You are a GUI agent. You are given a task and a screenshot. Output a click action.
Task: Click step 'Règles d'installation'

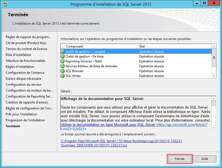[20, 67]
